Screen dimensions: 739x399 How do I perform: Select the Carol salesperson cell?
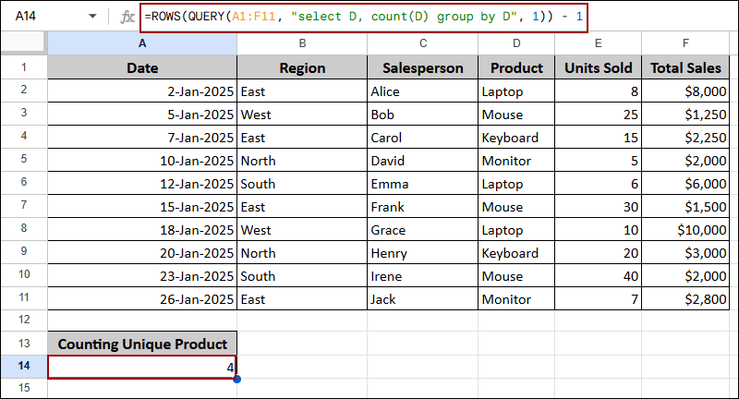[423, 137]
